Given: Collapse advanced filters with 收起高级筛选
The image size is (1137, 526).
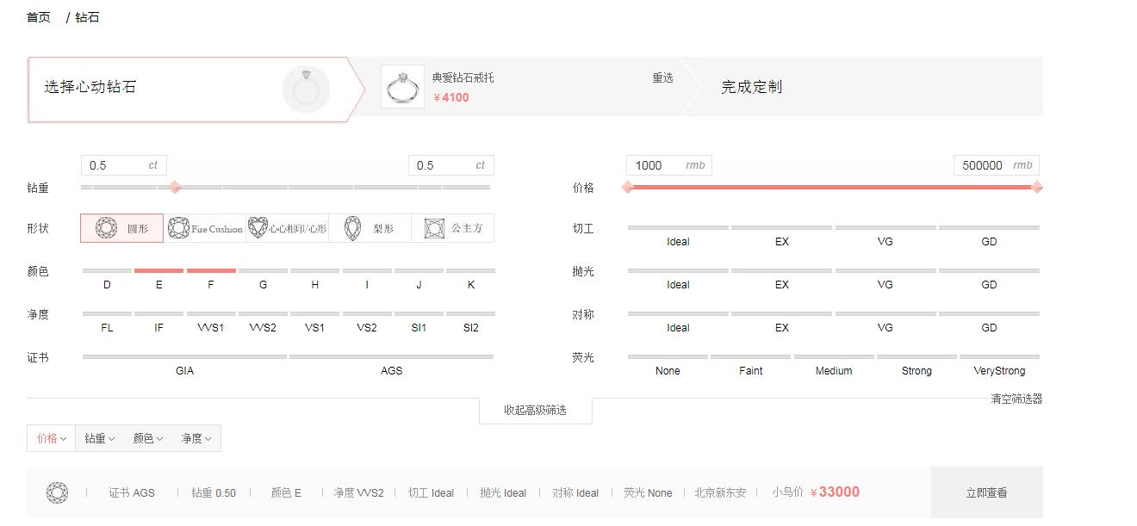Looking at the screenshot, I should [x=535, y=410].
